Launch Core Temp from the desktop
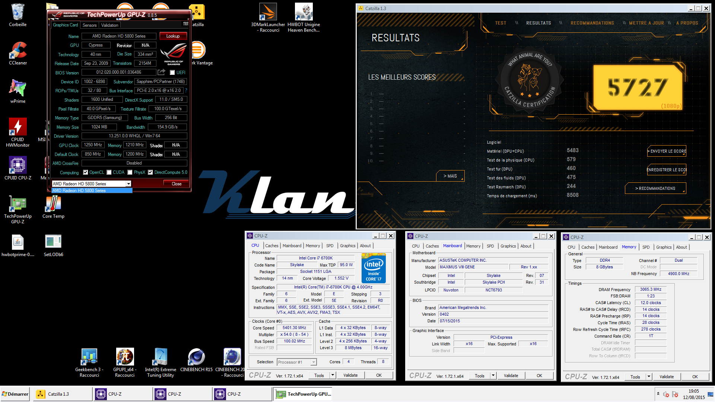 pos(53,207)
